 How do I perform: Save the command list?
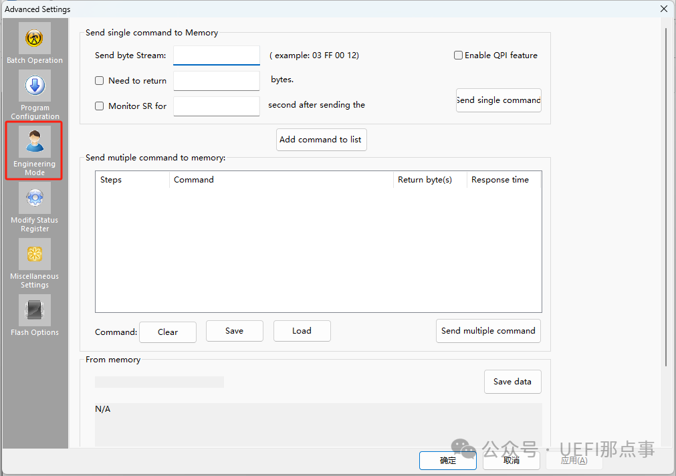(234, 331)
